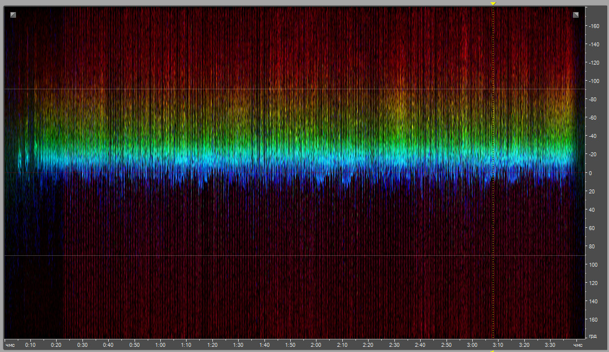The width and height of the screenshot is (609, 352).
Task: Click the top-right corner fade handle icon
Action: tap(575, 15)
